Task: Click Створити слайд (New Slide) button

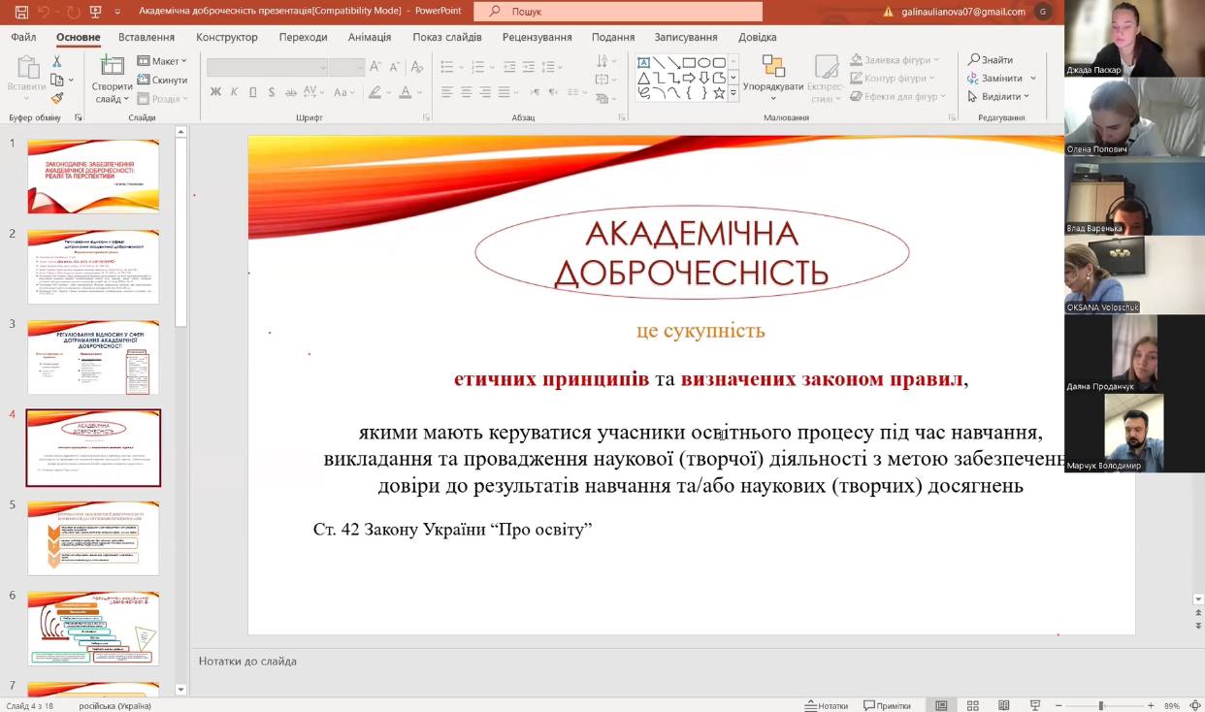Action: (x=113, y=80)
